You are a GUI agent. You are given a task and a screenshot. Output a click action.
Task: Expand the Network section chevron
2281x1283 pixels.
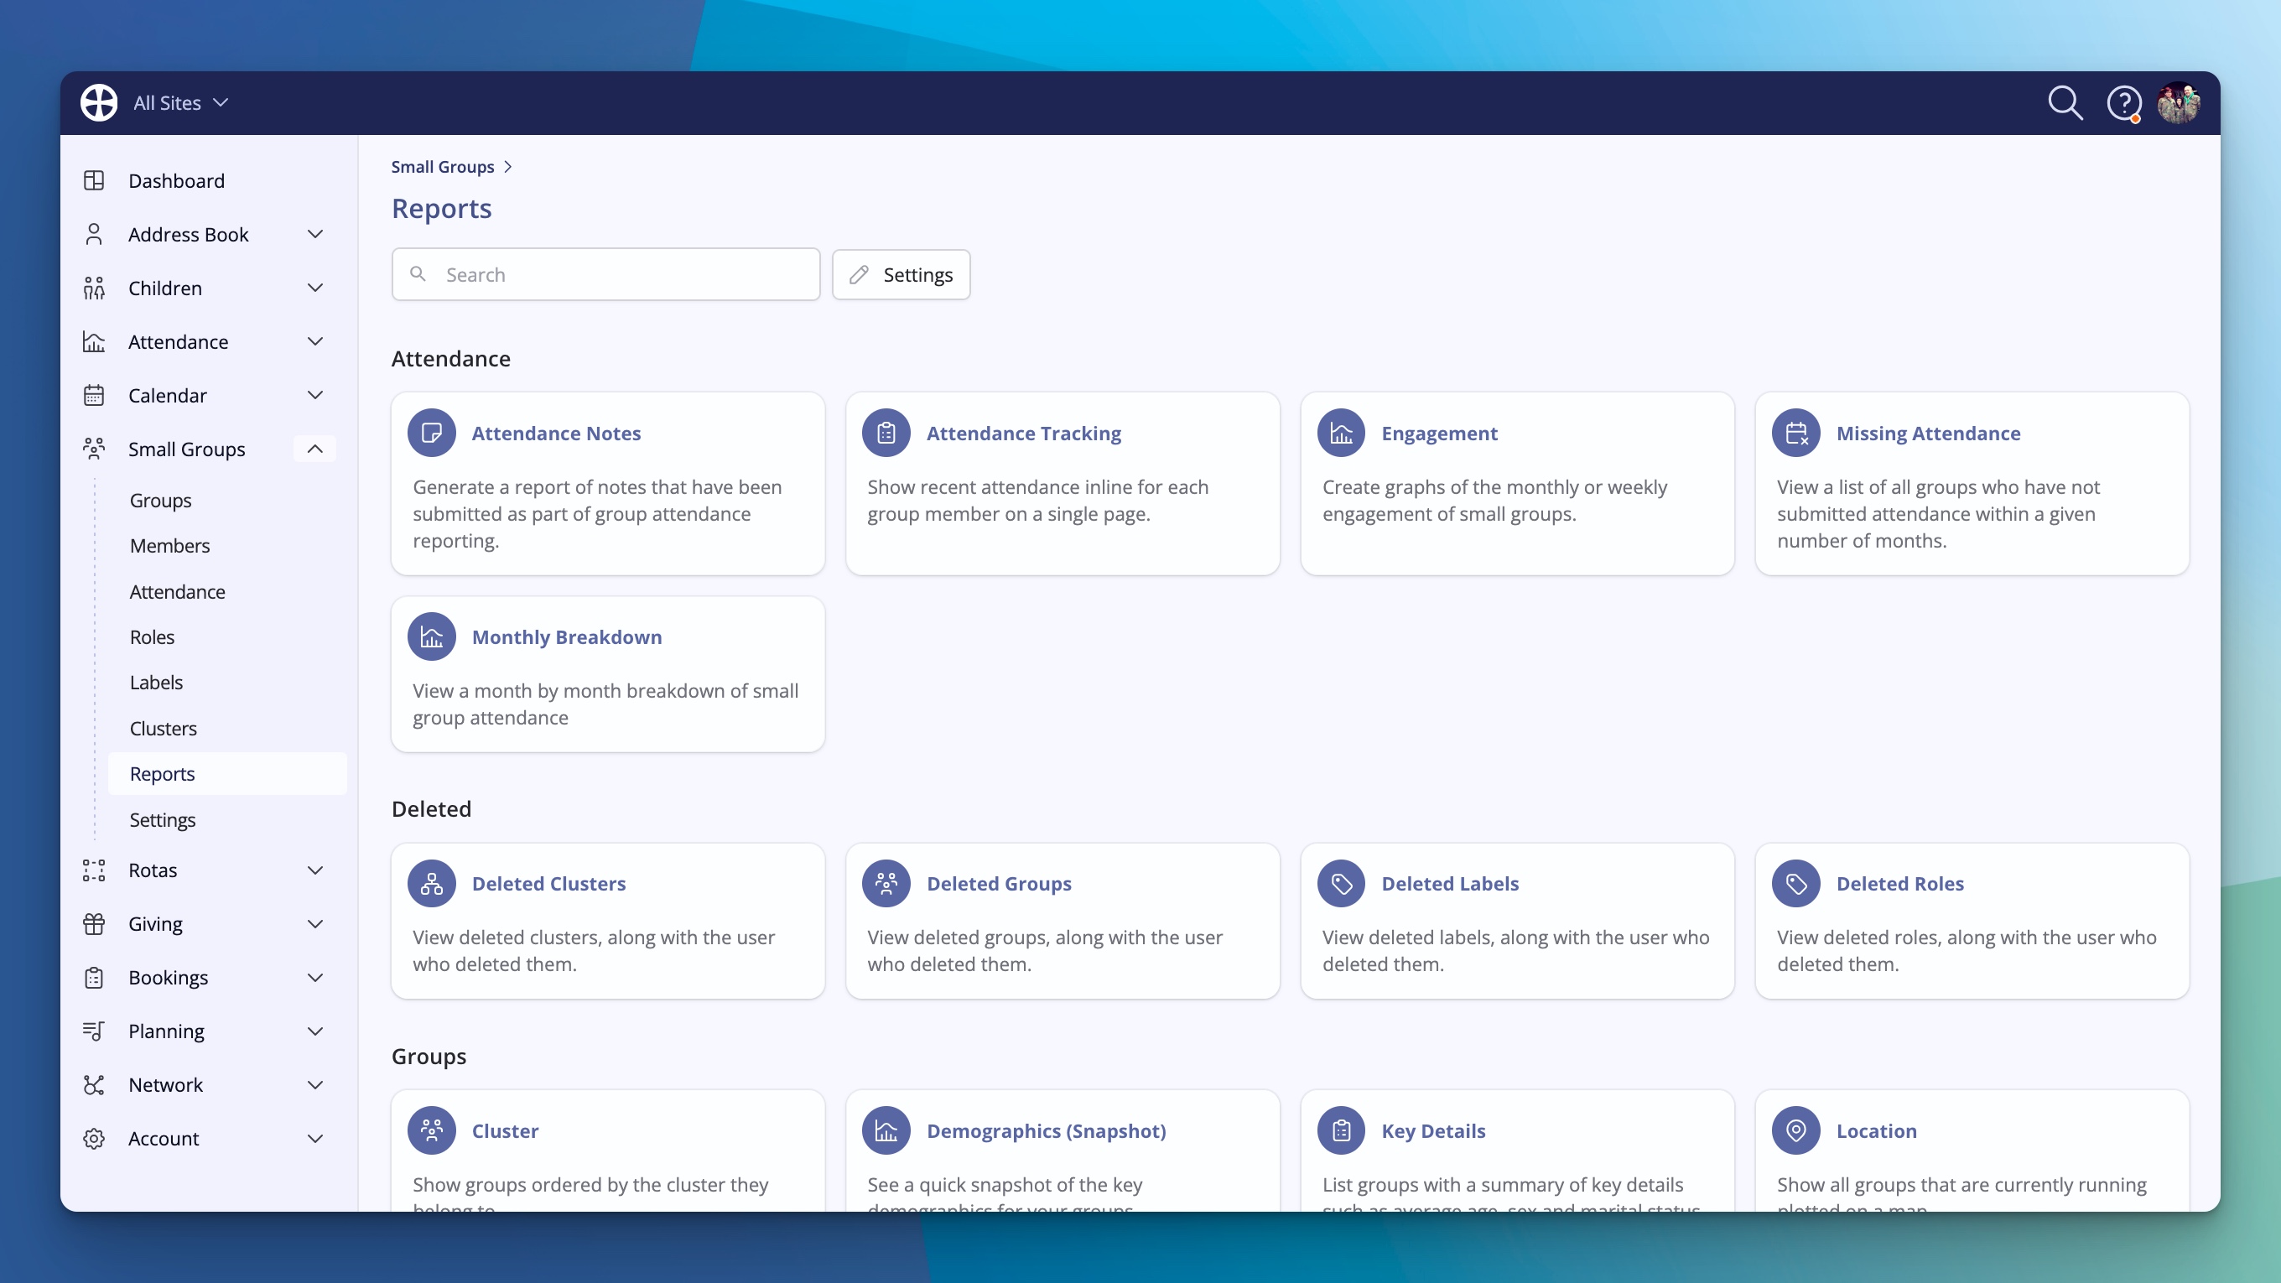(314, 1084)
